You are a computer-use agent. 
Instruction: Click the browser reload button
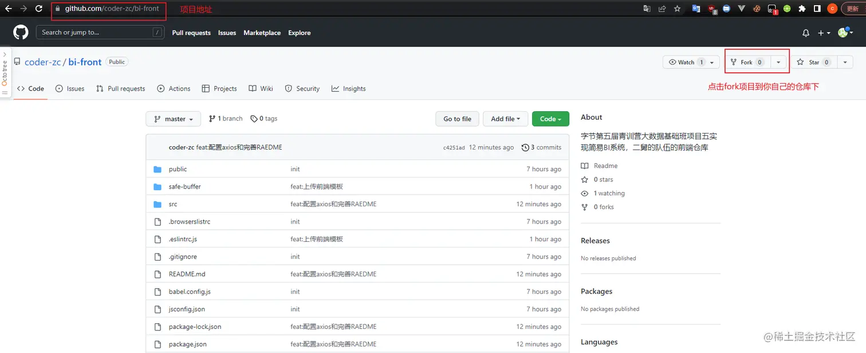pyautogui.click(x=39, y=9)
